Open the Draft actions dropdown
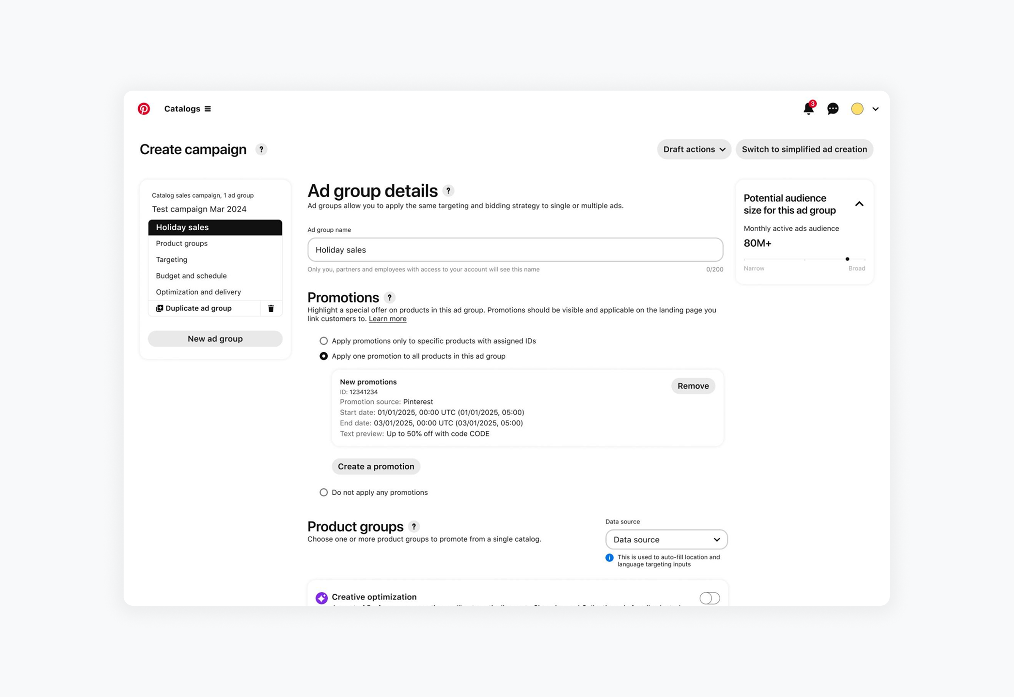The height and width of the screenshot is (697, 1014). click(693, 150)
